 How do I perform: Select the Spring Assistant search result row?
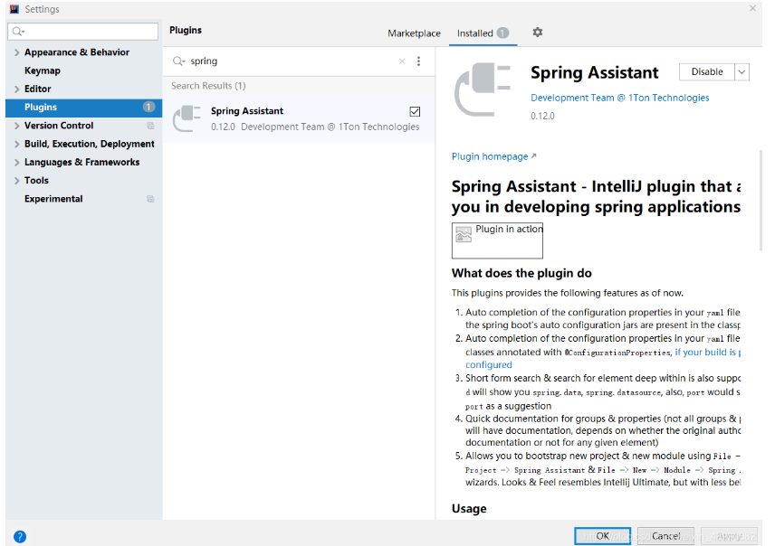[299, 119]
